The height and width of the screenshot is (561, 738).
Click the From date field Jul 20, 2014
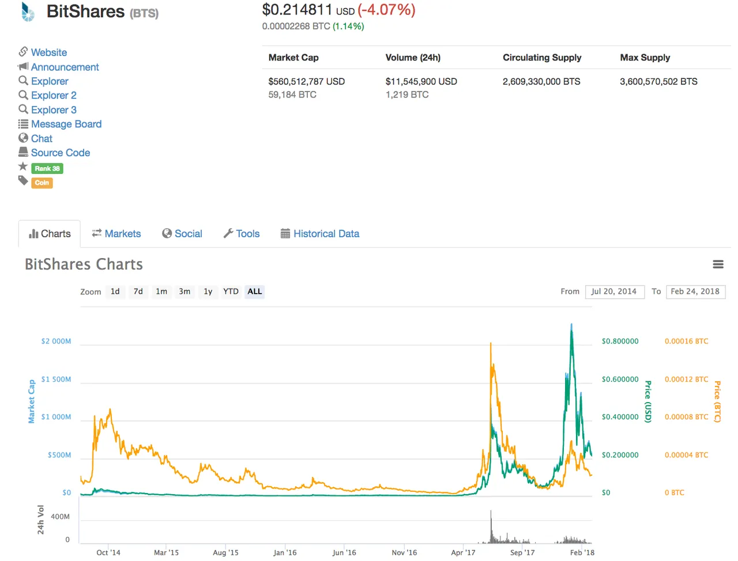pos(614,291)
